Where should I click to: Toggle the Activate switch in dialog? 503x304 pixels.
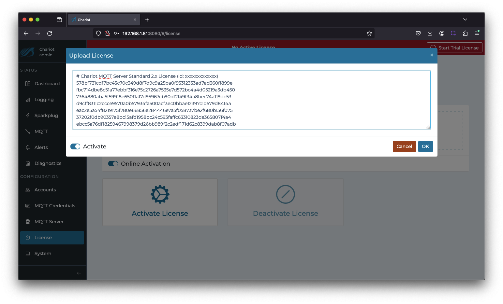pos(75,146)
